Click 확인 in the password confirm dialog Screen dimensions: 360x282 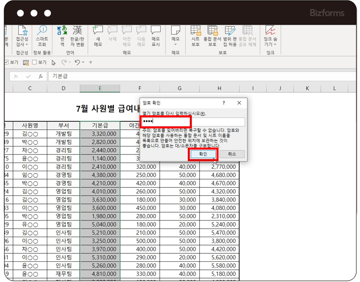(x=202, y=154)
